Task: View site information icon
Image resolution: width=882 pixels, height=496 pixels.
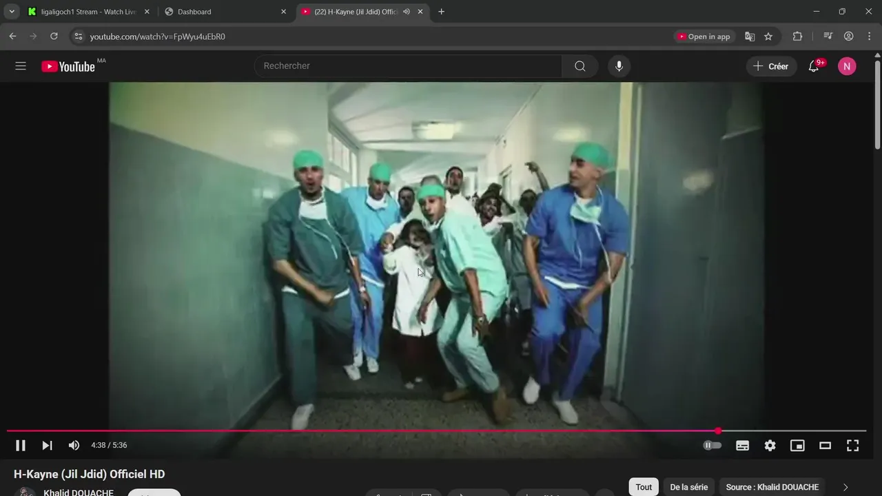Action: (x=79, y=37)
